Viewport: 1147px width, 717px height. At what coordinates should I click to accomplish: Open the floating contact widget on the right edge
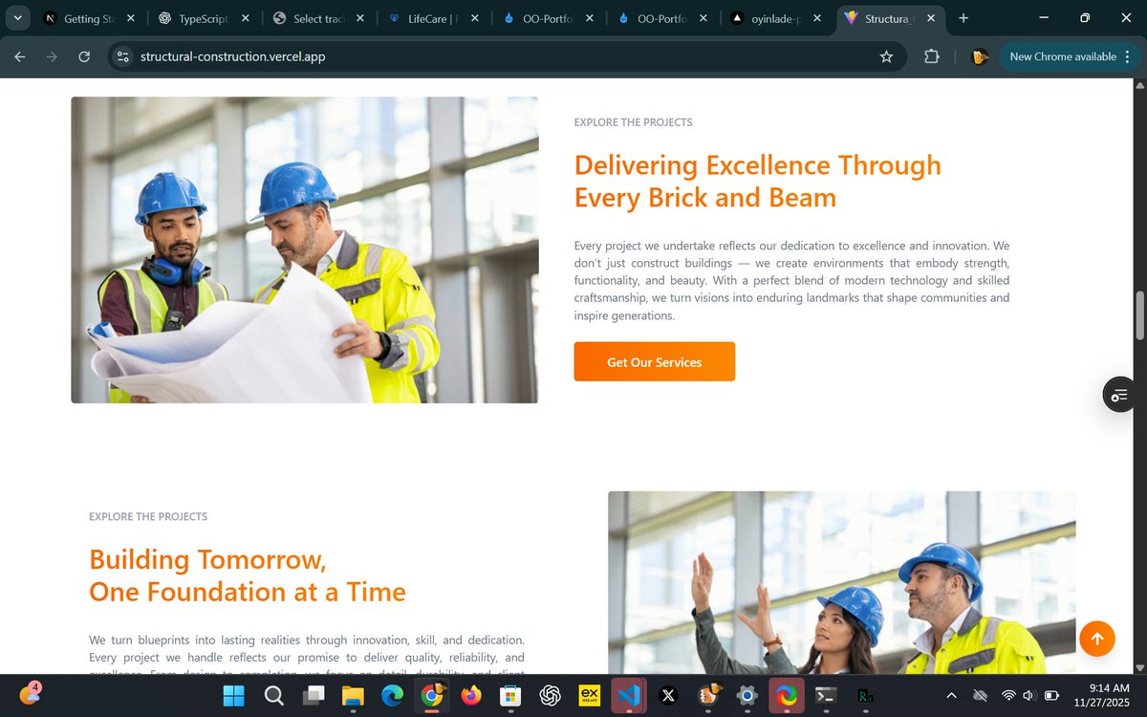tap(1118, 394)
